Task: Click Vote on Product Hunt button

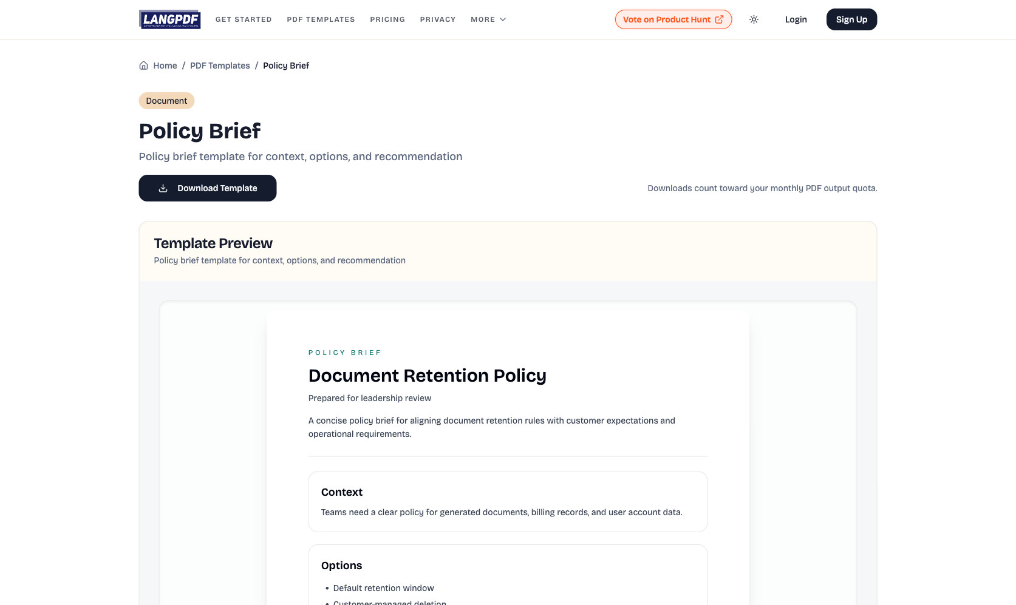Action: coord(673,19)
